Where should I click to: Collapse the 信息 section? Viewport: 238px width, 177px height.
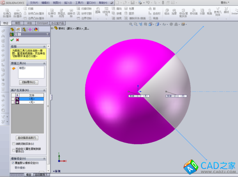click(x=44, y=47)
